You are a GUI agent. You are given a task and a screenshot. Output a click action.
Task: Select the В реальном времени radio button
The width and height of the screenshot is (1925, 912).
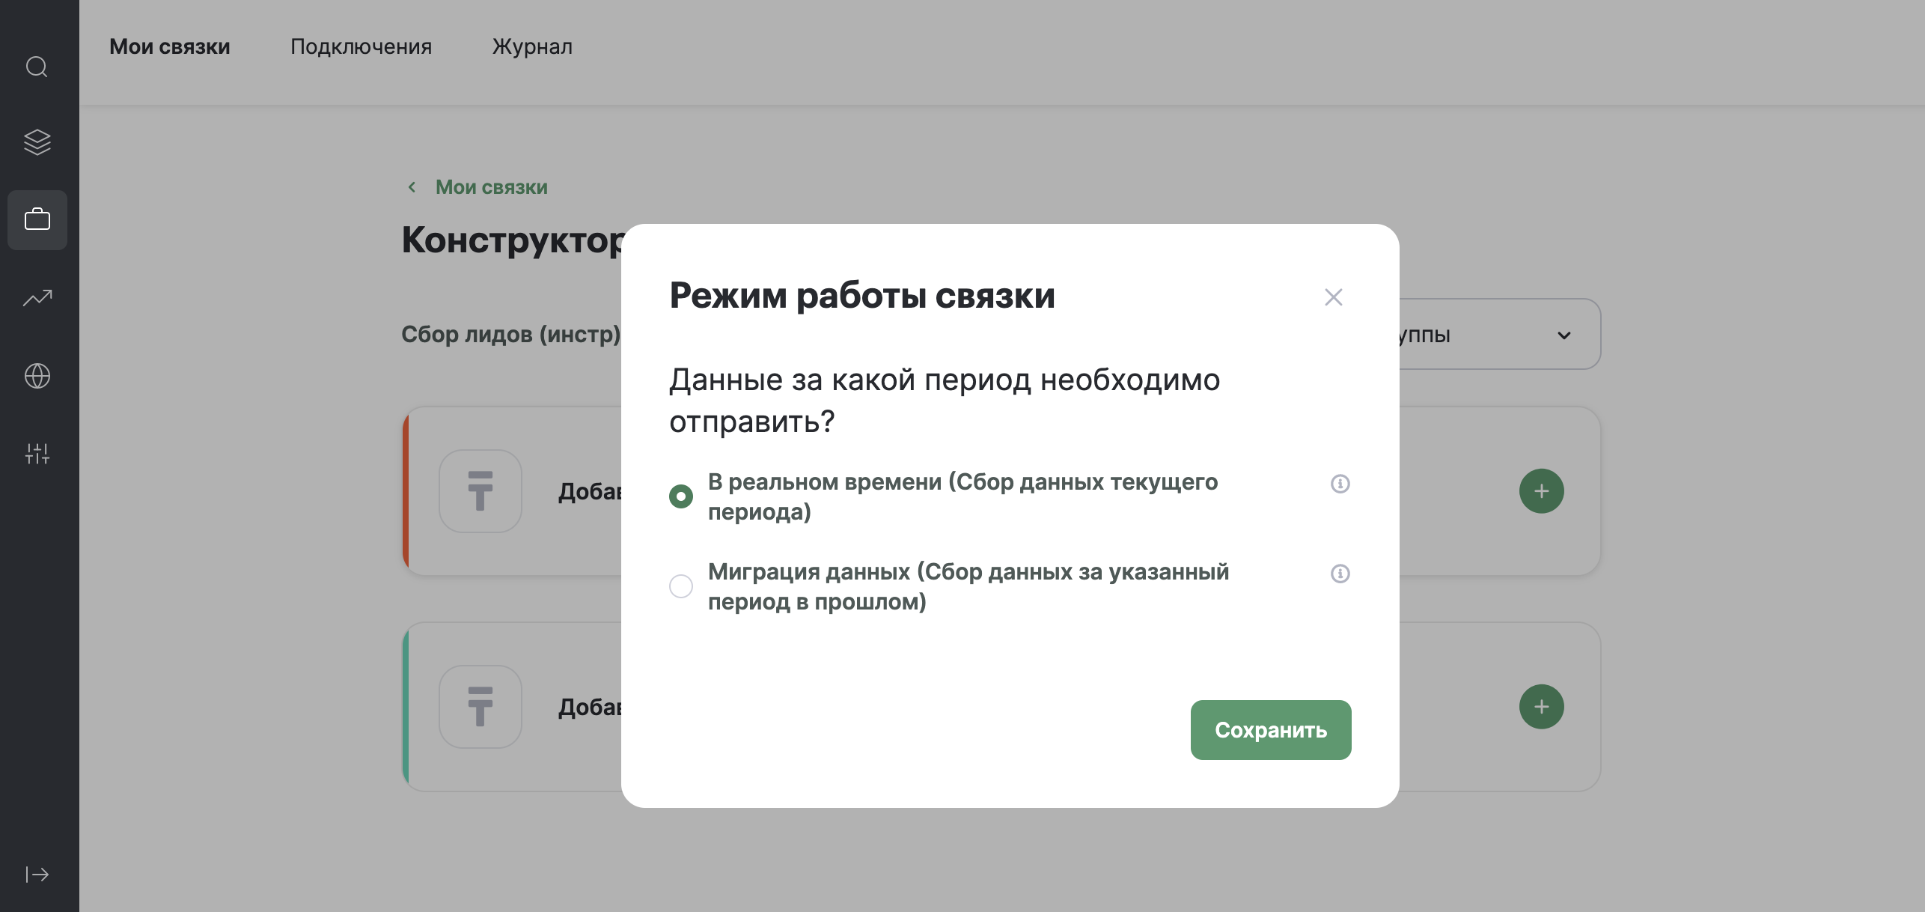(x=681, y=496)
